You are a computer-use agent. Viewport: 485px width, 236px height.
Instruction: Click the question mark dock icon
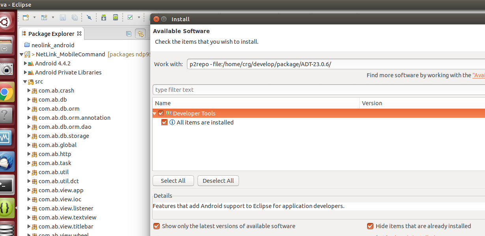[x=6, y=115]
